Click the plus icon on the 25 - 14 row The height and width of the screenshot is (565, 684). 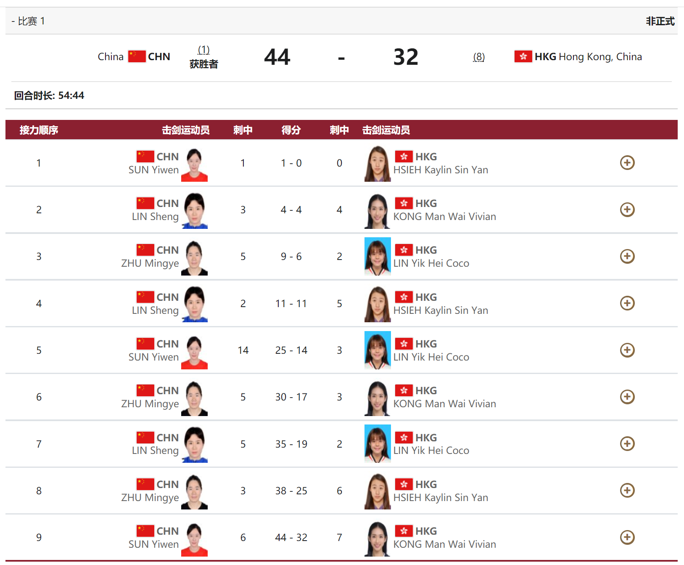tap(627, 350)
